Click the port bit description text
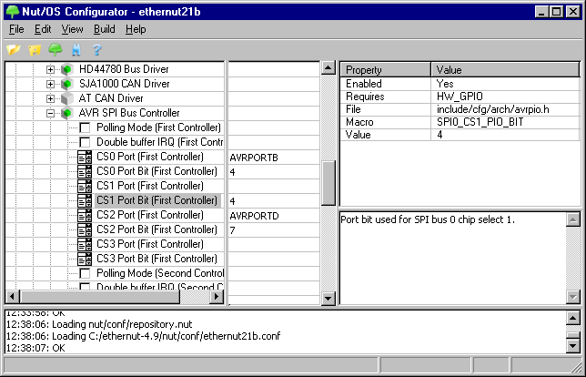This screenshot has width=586, height=377. 428,219
